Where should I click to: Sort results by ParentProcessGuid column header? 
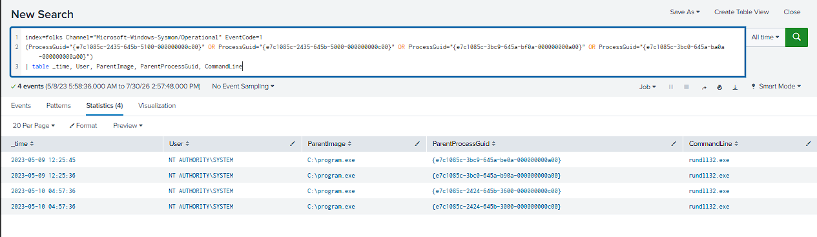point(464,143)
